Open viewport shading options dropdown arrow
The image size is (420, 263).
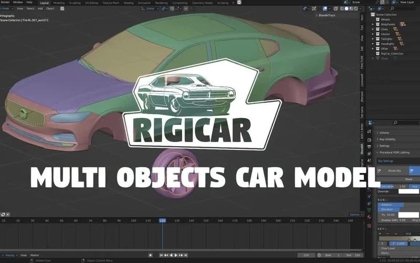click(361, 8)
